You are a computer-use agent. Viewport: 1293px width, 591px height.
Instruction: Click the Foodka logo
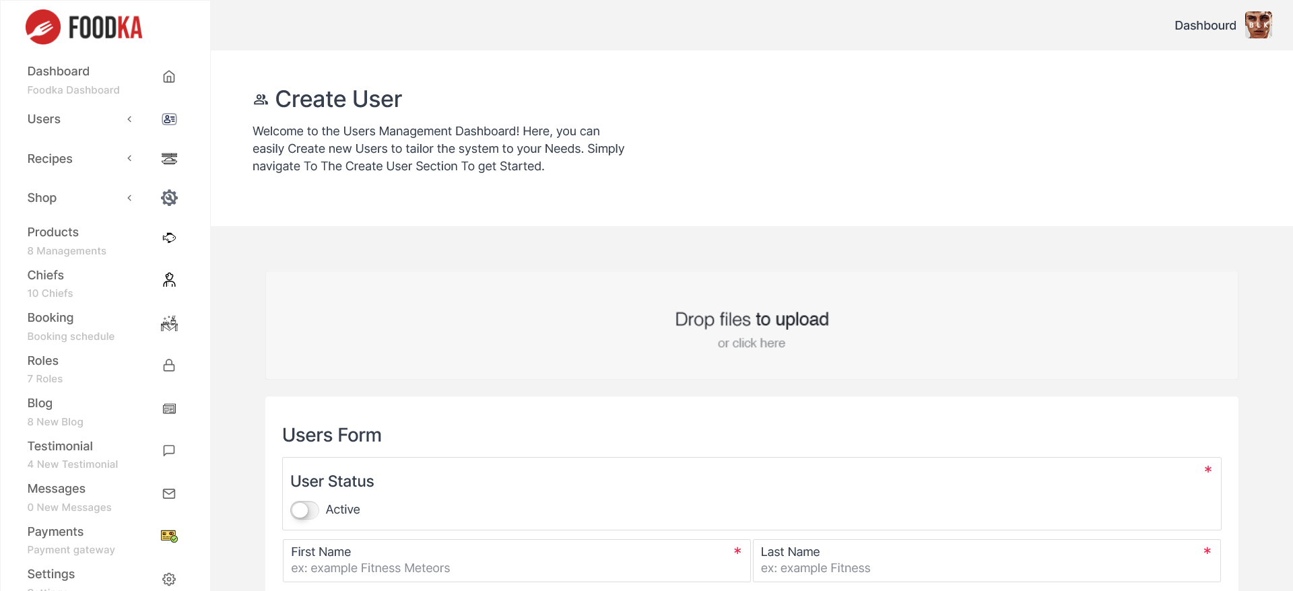pyautogui.click(x=84, y=27)
